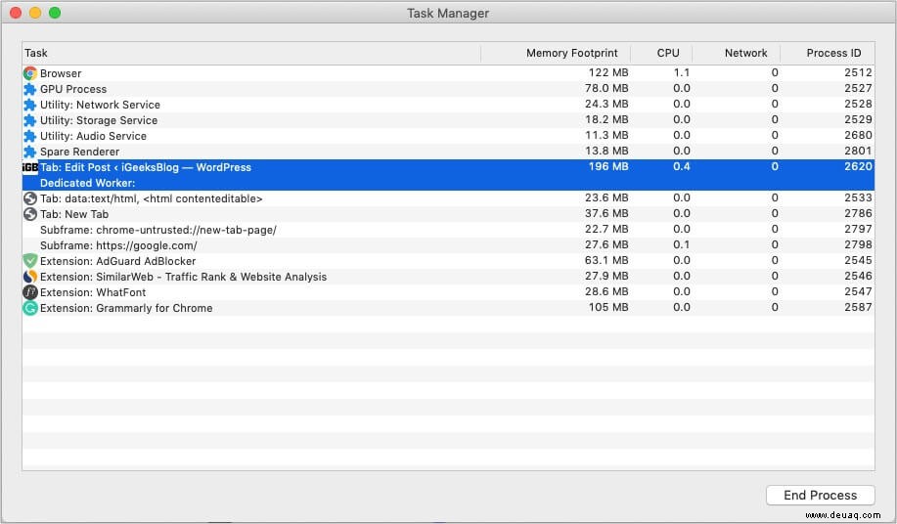897x524 pixels.
Task: Click the puzzle icon for Storage Service
Action: pyautogui.click(x=30, y=120)
